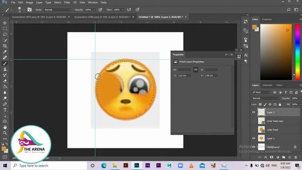Select the Eyedropper tool
This screenshot has height=170, width=302.
[5, 51]
